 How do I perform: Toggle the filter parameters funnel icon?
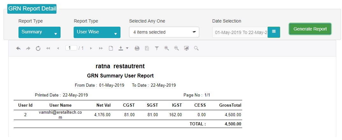(x=156, y=48)
